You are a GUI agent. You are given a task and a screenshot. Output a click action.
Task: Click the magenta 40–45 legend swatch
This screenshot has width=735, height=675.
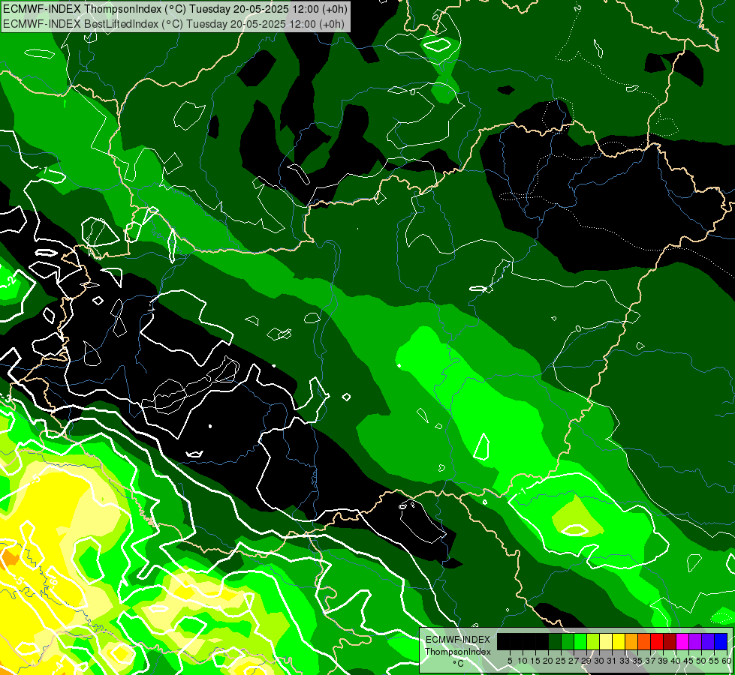(x=682, y=641)
